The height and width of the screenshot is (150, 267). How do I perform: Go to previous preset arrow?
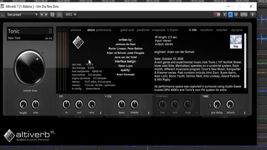click(x=42, y=15)
